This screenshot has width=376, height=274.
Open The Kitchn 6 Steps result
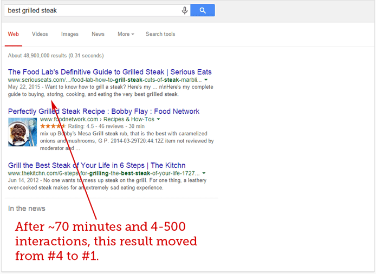click(x=96, y=165)
